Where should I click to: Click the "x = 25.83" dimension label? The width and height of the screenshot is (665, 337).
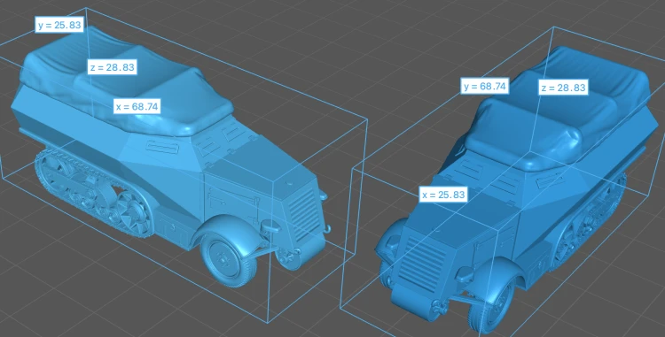(x=443, y=195)
